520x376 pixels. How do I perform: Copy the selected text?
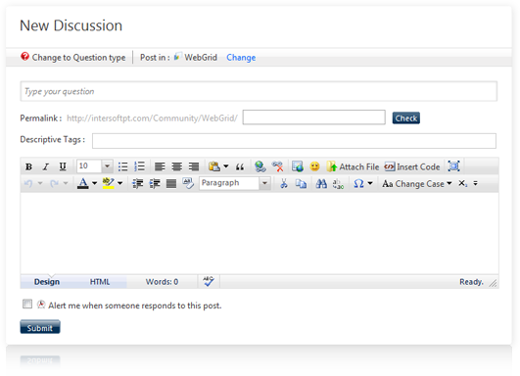tap(301, 183)
